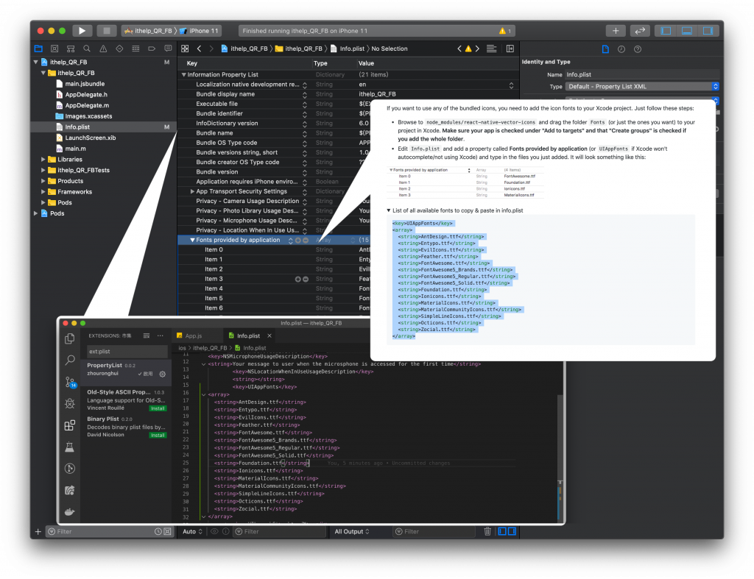Open the All Output dropdown
This screenshot has height=579, width=754.
click(x=352, y=531)
